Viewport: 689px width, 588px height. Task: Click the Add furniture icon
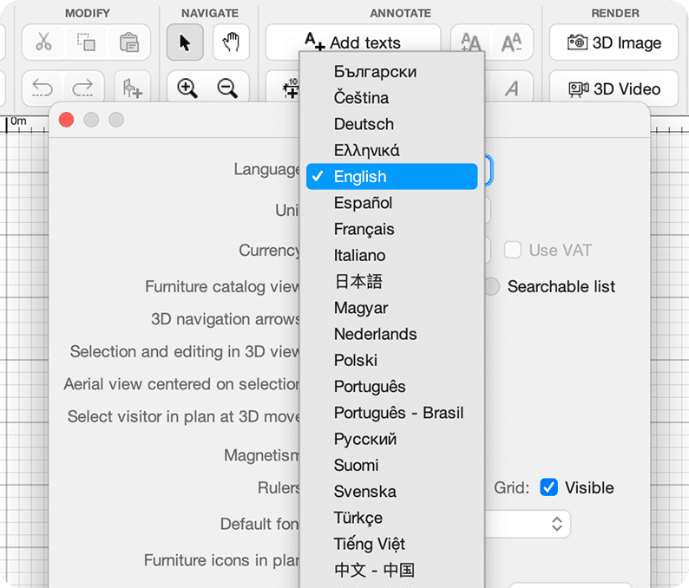coord(132,88)
